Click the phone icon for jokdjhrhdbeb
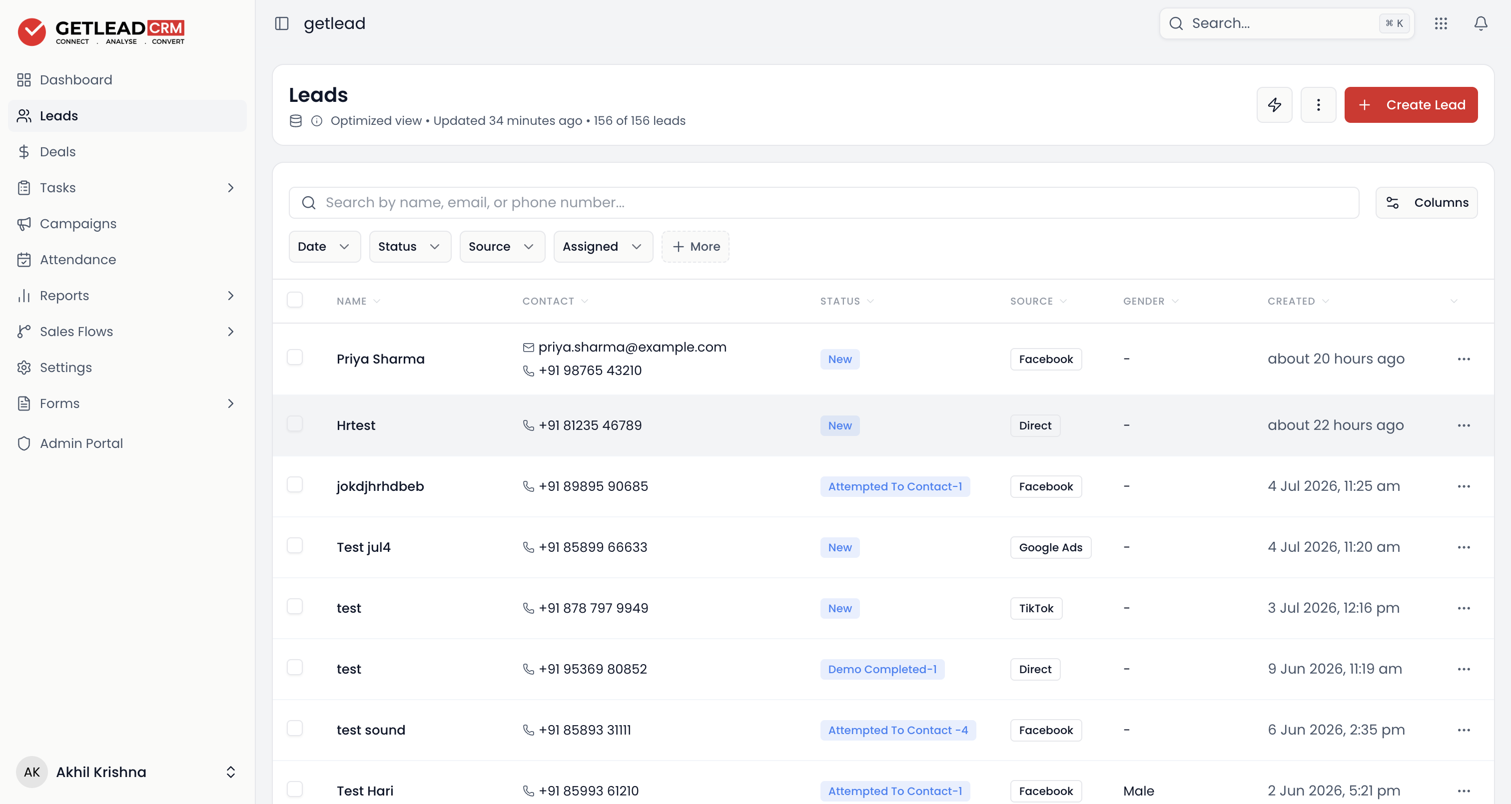This screenshot has width=1511, height=804. pyautogui.click(x=528, y=486)
